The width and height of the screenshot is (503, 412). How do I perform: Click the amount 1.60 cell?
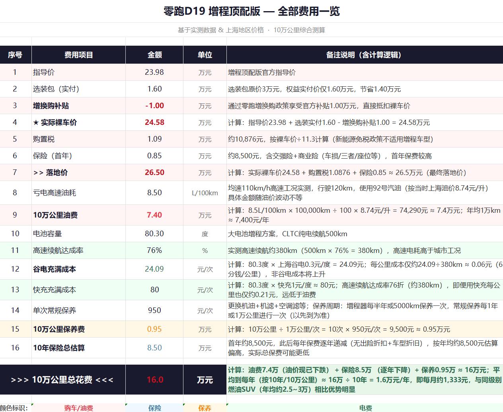154,89
